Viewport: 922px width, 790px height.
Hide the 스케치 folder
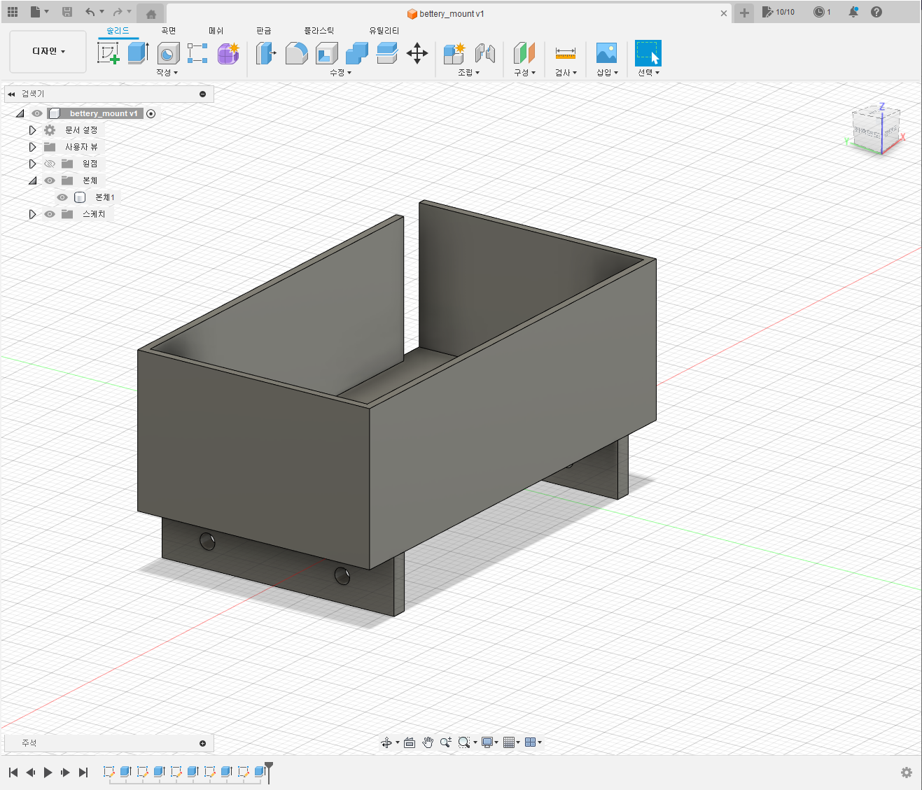pyautogui.click(x=50, y=214)
